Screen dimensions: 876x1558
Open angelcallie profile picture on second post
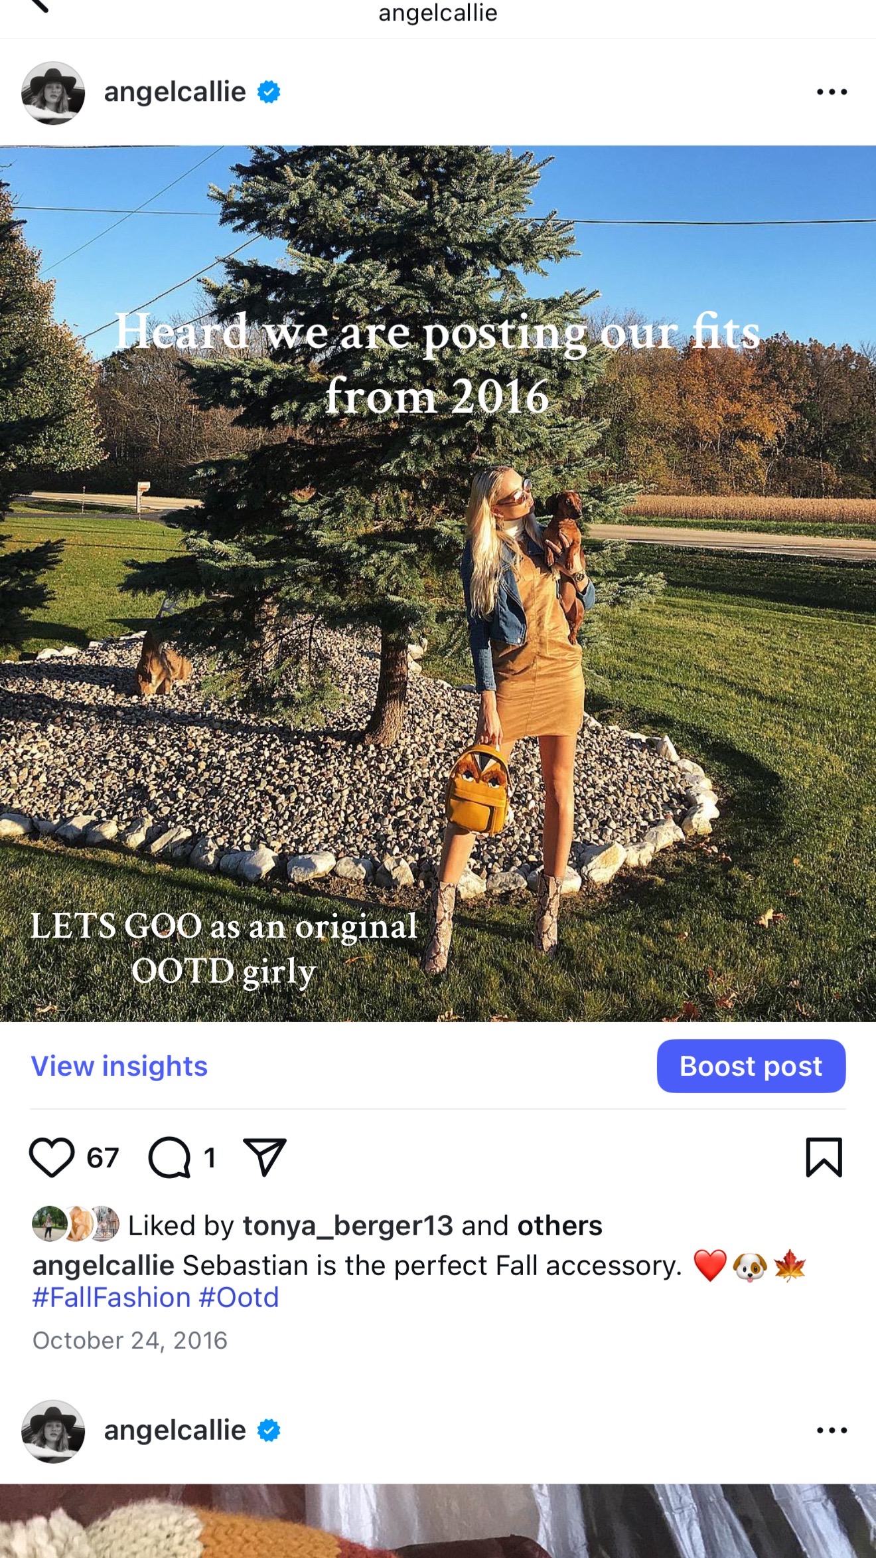click(53, 1431)
